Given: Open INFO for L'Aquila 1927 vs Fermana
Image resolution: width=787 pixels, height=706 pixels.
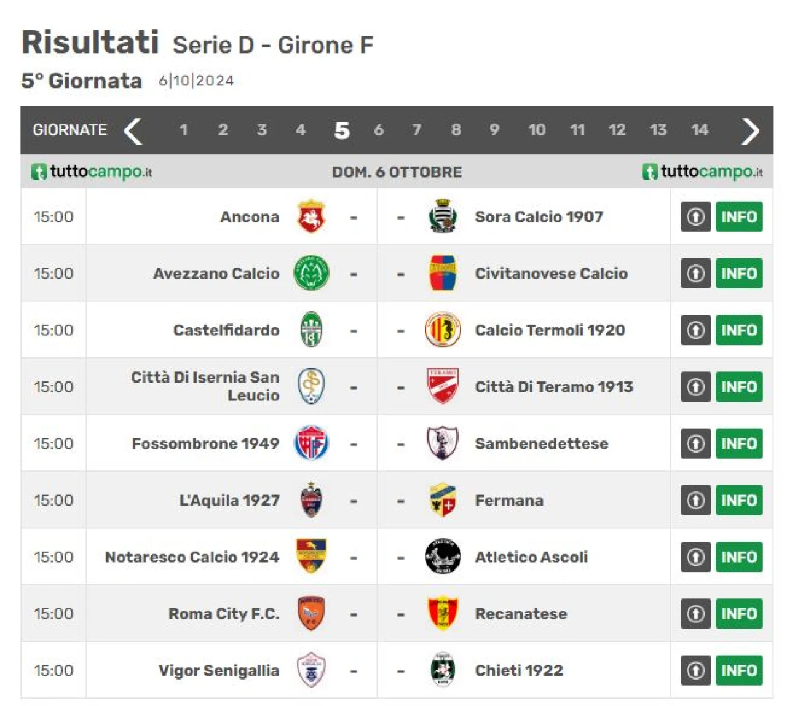Looking at the screenshot, I should point(739,500).
